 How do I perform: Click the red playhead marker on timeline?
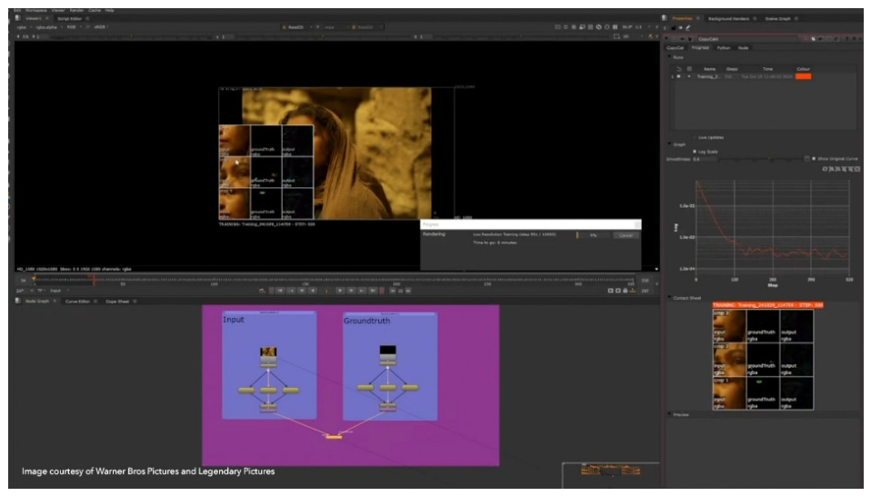(93, 279)
